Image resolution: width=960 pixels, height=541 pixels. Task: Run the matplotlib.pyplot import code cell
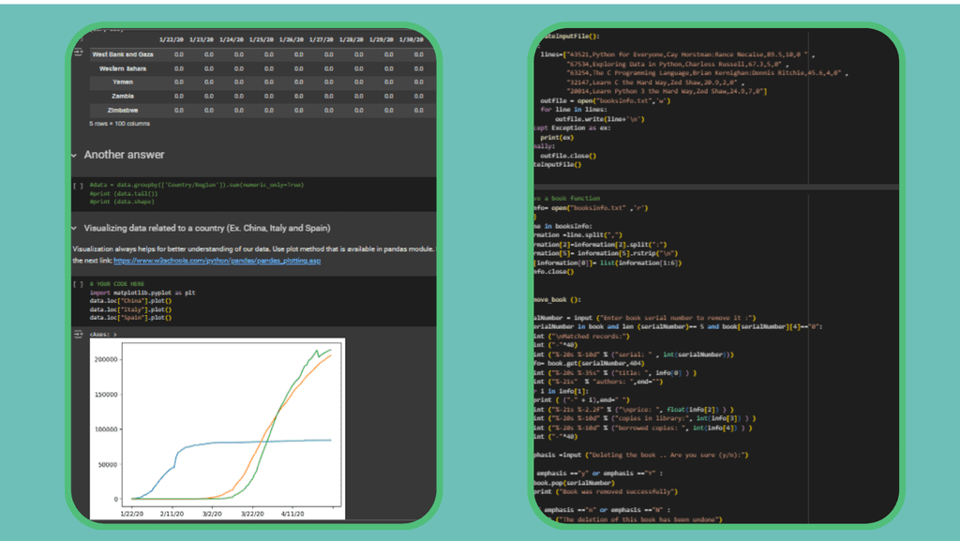pyautogui.click(x=79, y=284)
